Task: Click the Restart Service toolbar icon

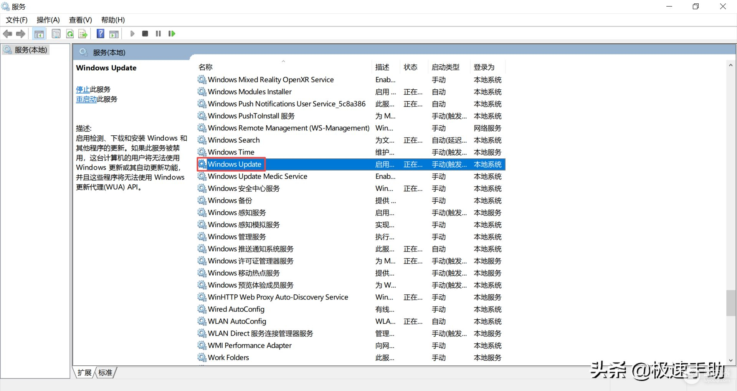Action: tap(172, 34)
